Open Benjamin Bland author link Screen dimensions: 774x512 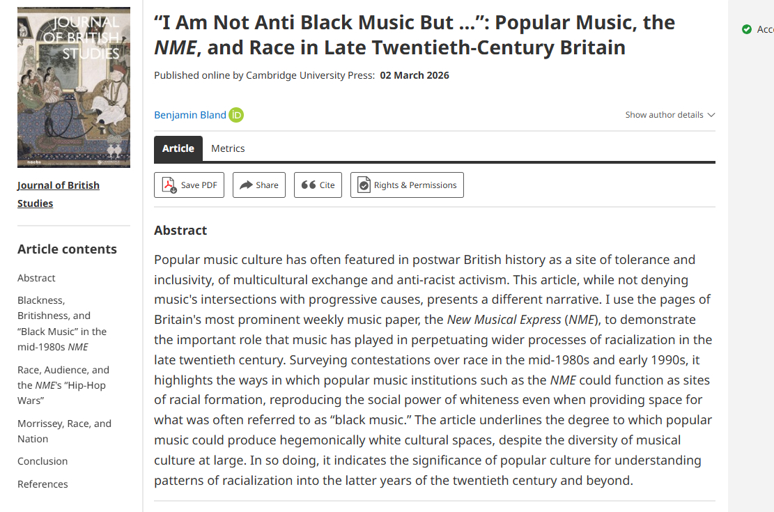(x=190, y=115)
